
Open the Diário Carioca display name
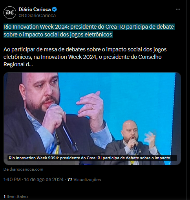[35, 9]
